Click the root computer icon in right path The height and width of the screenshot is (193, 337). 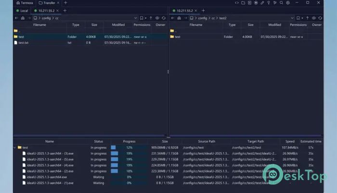coord(192,18)
